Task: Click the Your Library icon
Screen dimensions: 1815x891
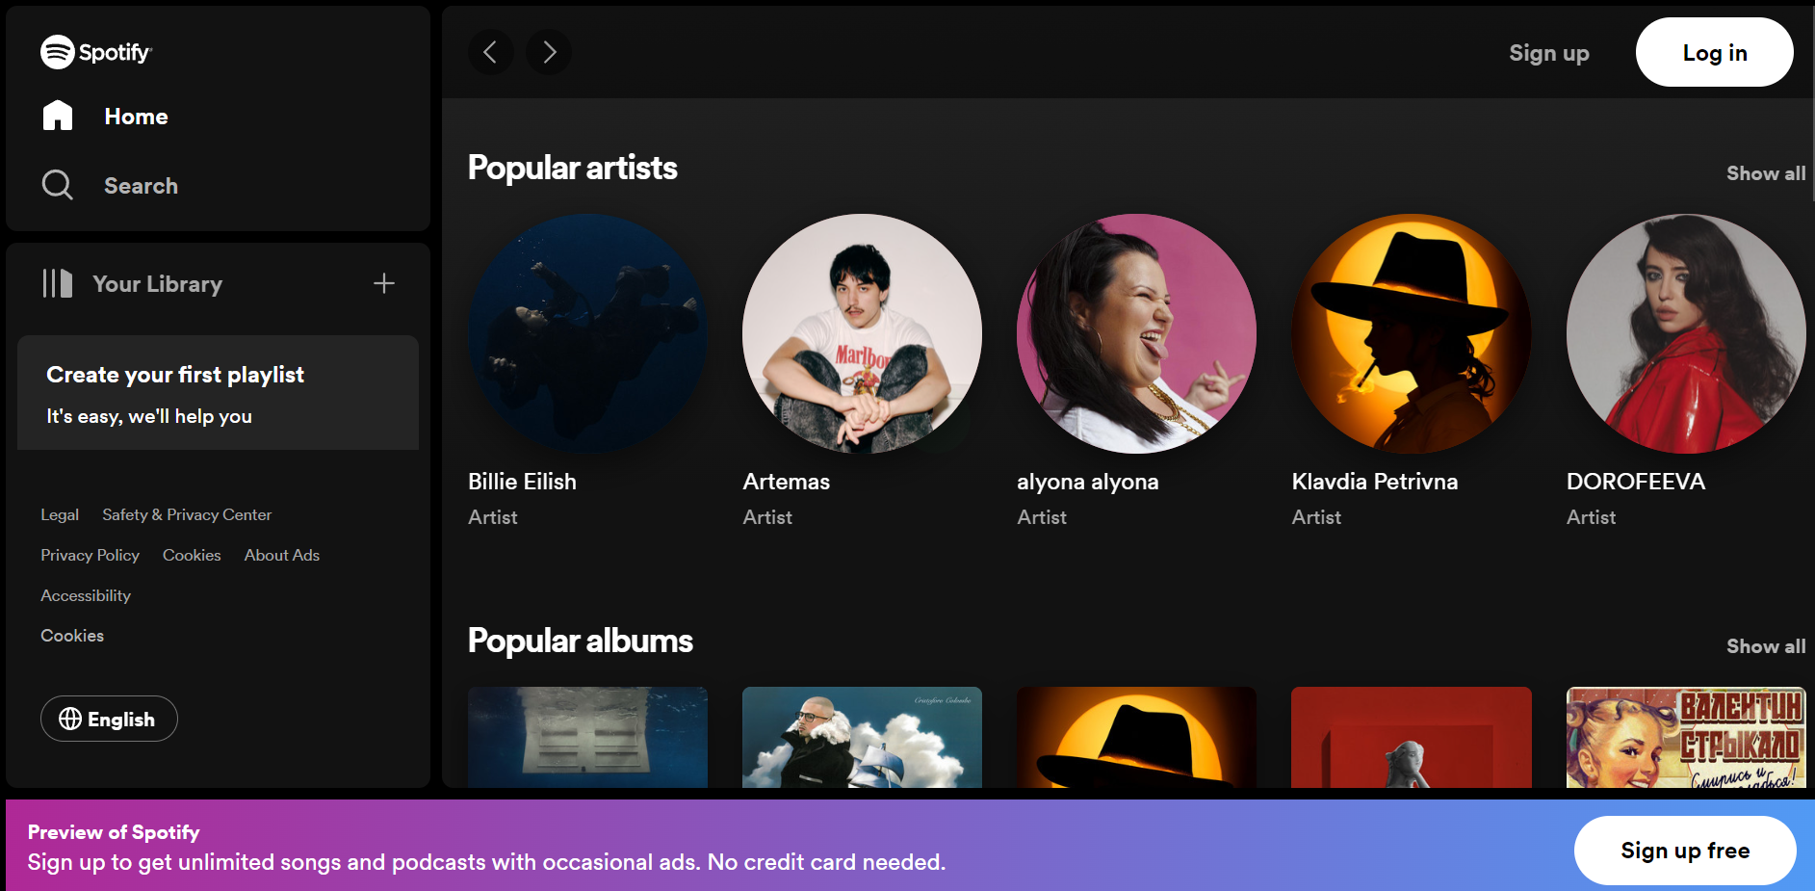Action: pyautogui.click(x=58, y=283)
